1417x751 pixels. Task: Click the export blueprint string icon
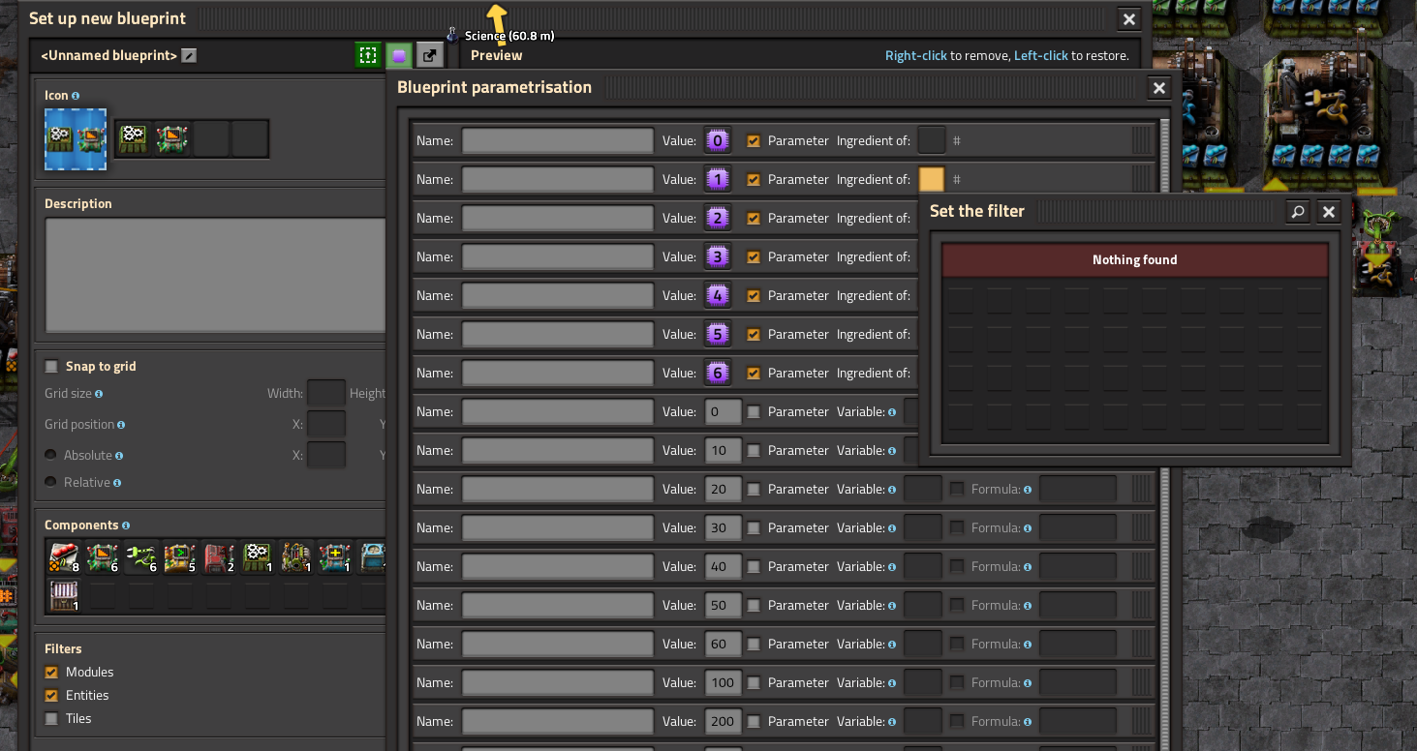point(430,55)
